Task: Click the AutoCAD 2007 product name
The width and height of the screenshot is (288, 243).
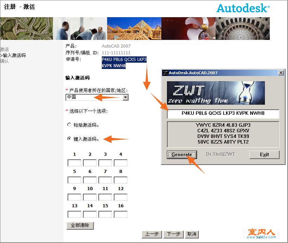Action: tap(116, 46)
